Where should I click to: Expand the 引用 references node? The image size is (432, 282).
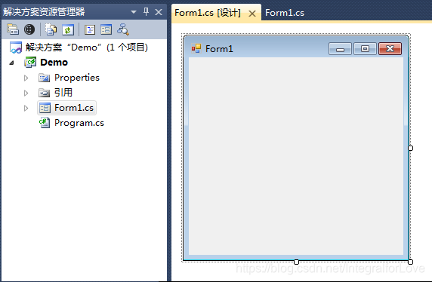[x=26, y=93]
